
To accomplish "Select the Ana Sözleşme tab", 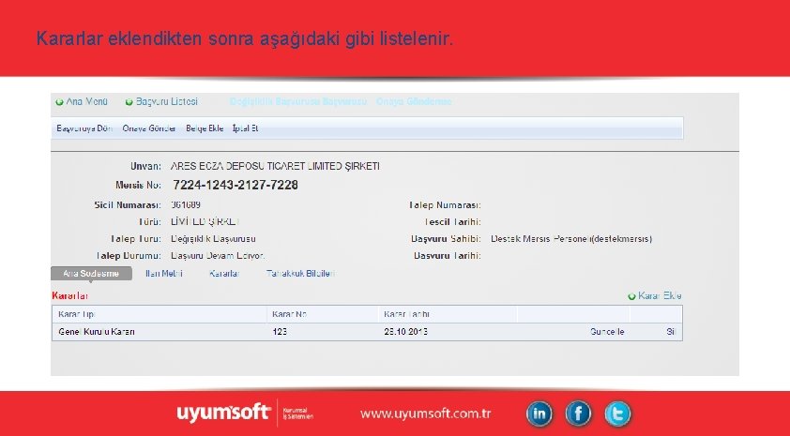I will (91, 274).
